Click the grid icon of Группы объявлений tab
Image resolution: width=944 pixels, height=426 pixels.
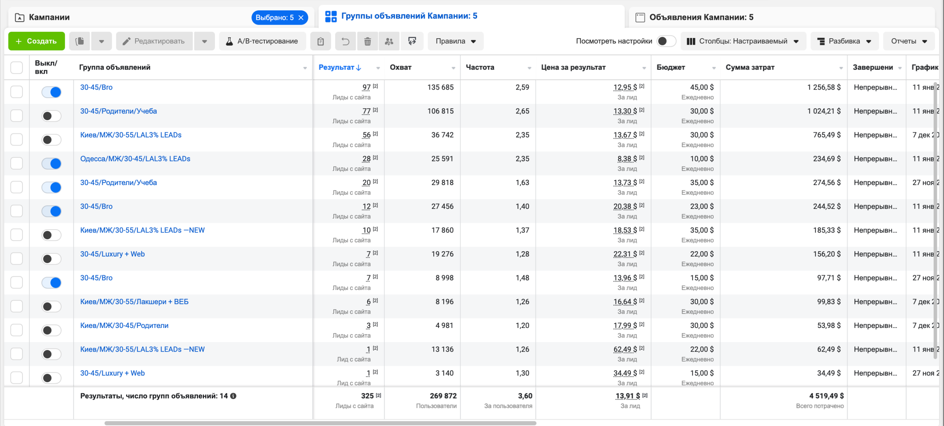coord(331,16)
